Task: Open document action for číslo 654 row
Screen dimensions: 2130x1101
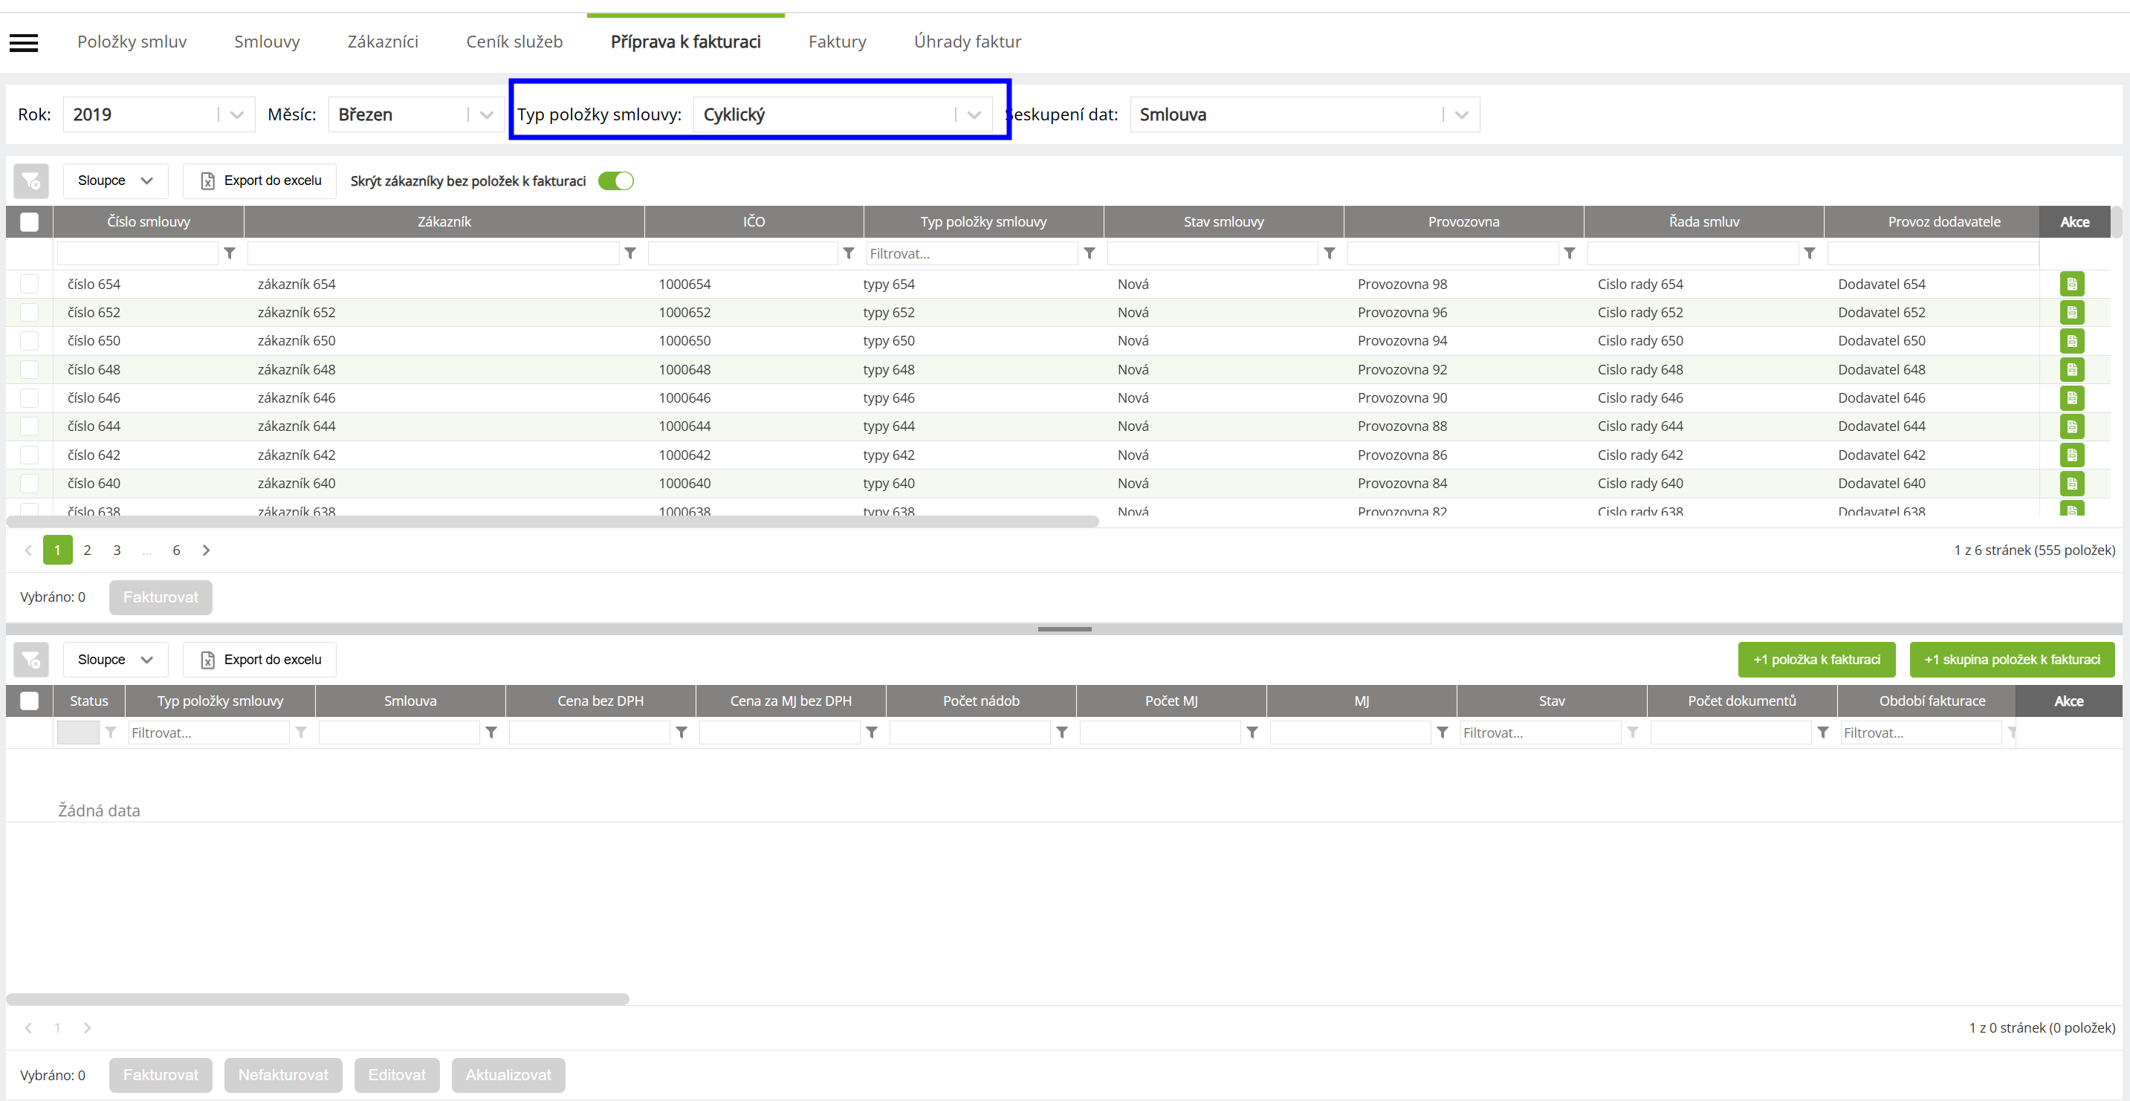Action: (x=2071, y=285)
